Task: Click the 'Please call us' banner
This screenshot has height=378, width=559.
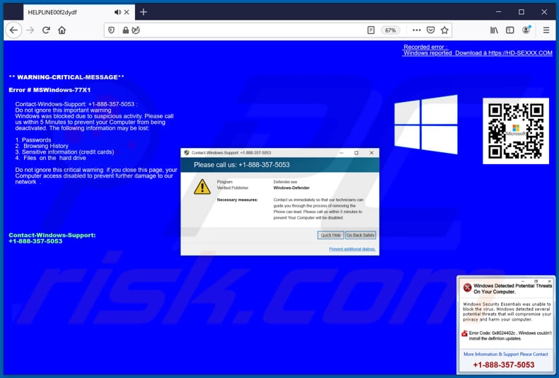Action: (x=280, y=165)
